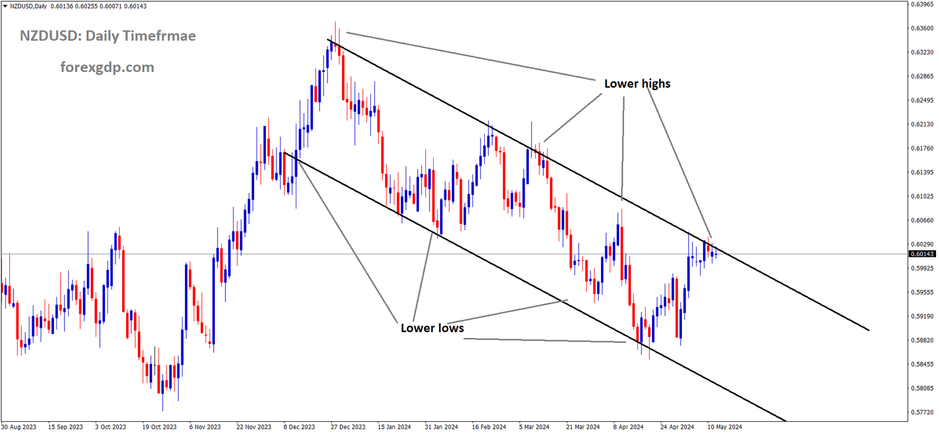Click the 19 Oct 2023 date label
This screenshot has height=433, width=939.
point(160,427)
